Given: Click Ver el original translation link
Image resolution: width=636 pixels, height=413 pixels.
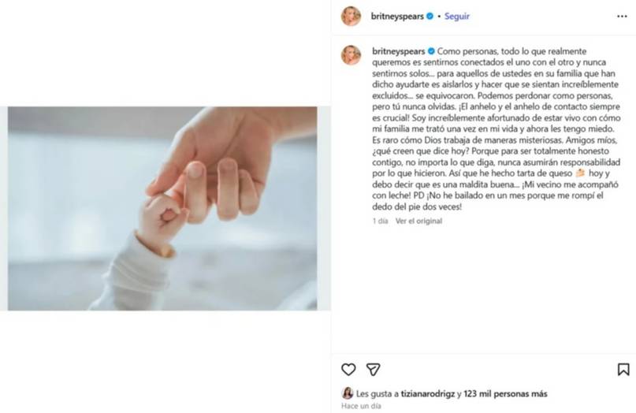Looking at the screenshot, I should pyautogui.click(x=418, y=221).
